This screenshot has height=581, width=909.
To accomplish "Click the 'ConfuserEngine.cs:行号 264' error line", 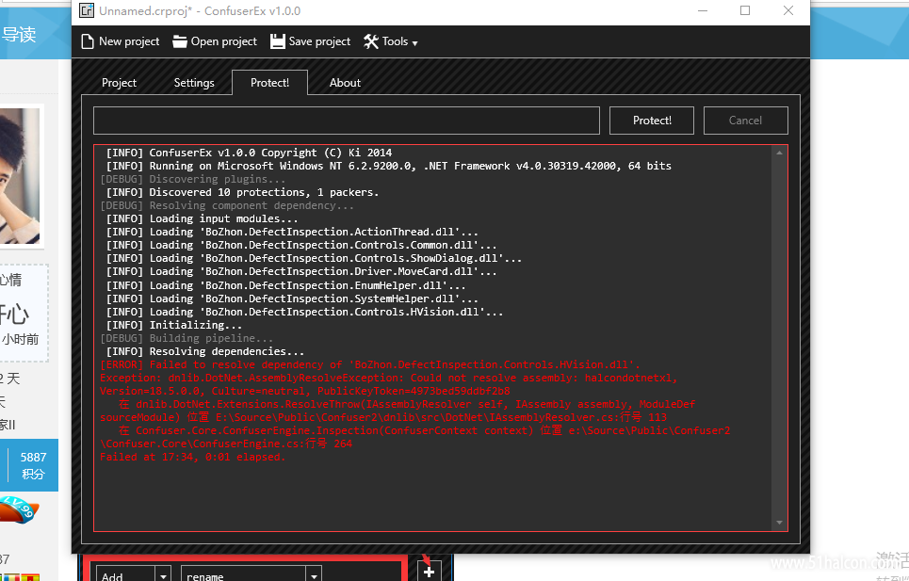I will (226, 444).
